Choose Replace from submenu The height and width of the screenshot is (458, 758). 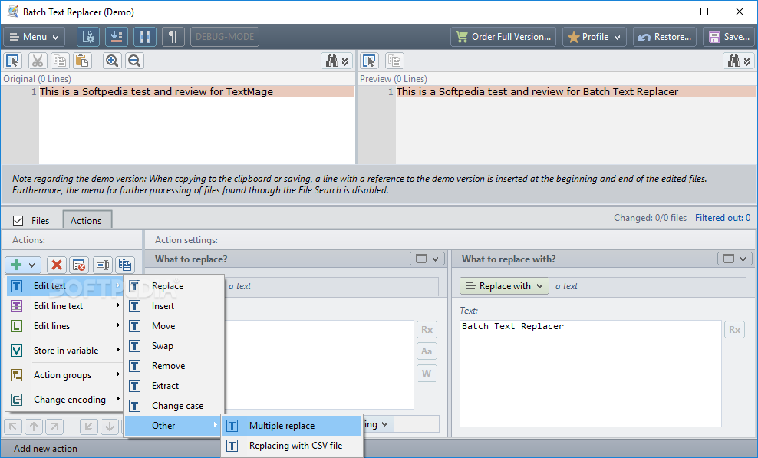[x=174, y=286]
